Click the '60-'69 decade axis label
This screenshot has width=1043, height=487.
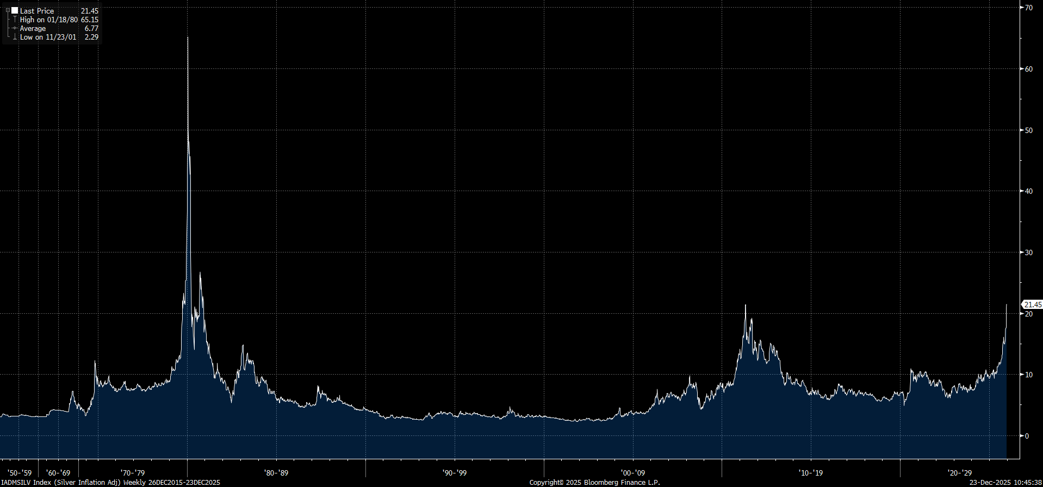click(x=58, y=473)
